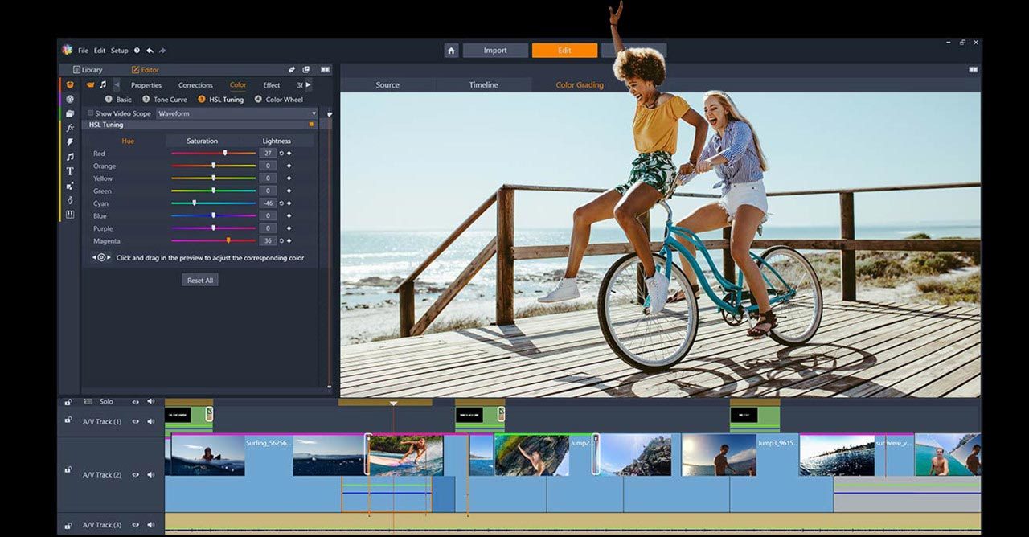Hide A/V Track (2) with eye icon
The width and height of the screenshot is (1029, 537).
coord(135,475)
